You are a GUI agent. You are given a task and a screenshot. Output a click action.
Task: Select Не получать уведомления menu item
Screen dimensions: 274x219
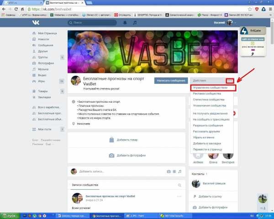point(210,114)
